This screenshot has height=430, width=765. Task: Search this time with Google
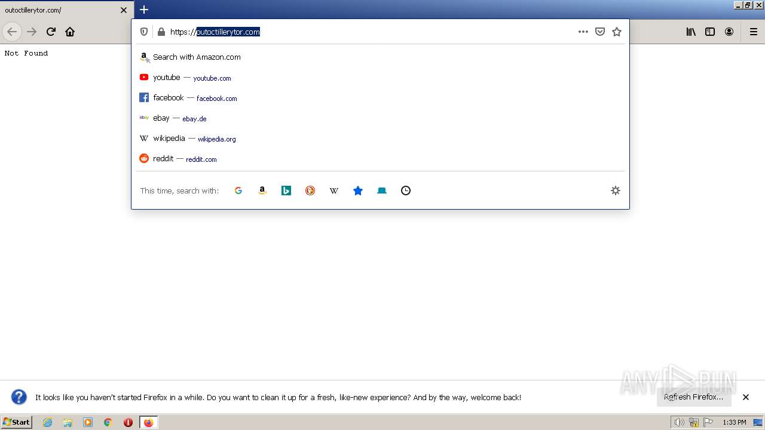pyautogui.click(x=238, y=191)
